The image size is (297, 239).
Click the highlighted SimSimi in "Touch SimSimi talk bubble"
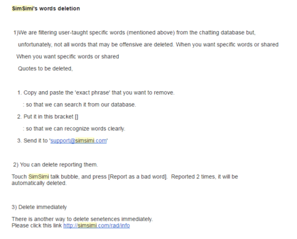(38, 177)
